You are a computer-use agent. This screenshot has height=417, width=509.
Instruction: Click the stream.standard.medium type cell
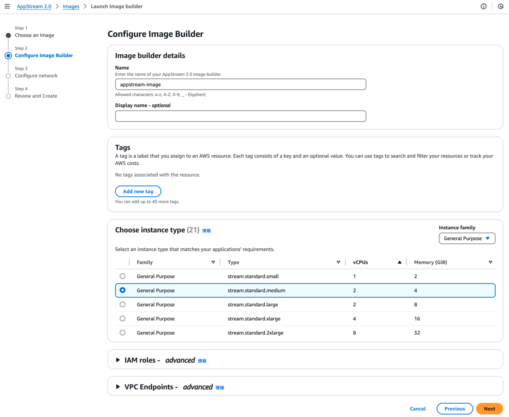(x=256, y=290)
